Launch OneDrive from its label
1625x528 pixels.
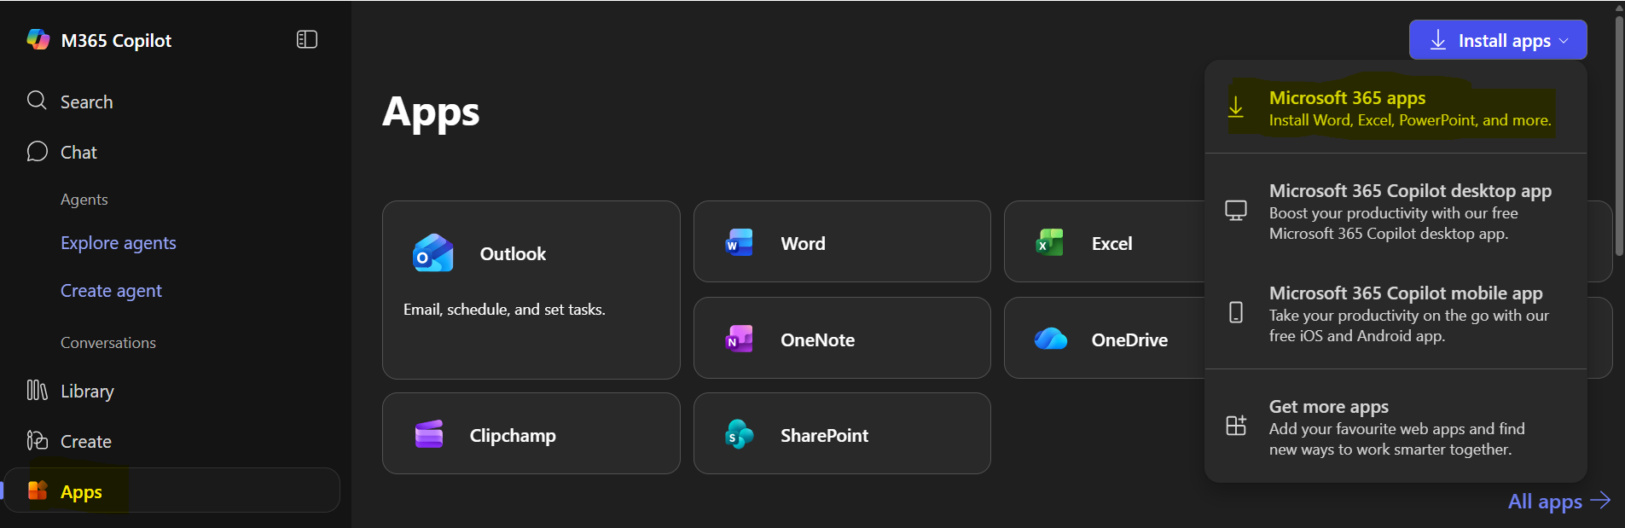(x=1129, y=339)
